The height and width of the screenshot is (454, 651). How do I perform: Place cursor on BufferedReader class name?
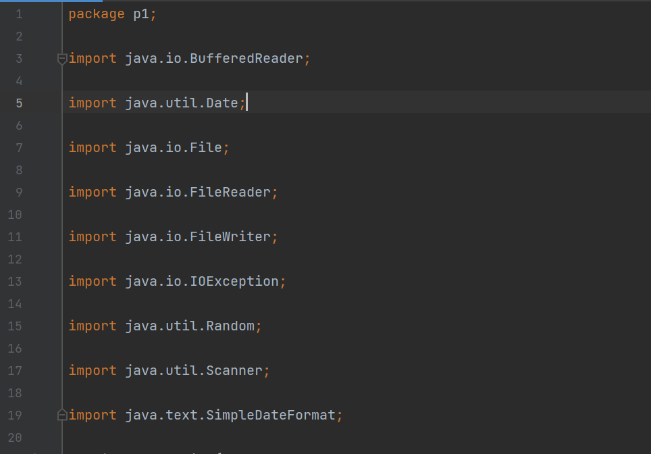[x=246, y=59]
